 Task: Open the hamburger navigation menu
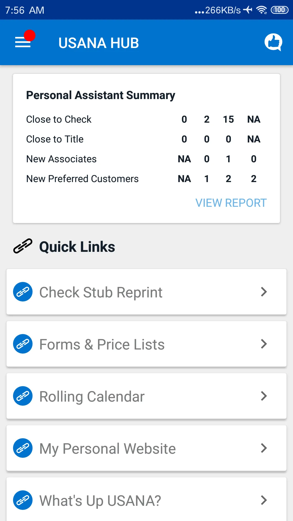[x=23, y=42]
